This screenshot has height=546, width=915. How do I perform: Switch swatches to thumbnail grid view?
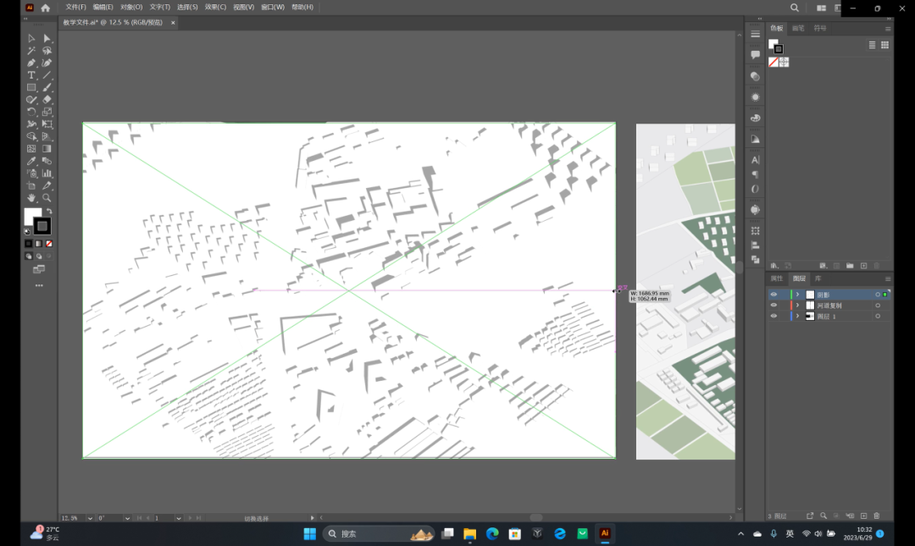(x=884, y=45)
